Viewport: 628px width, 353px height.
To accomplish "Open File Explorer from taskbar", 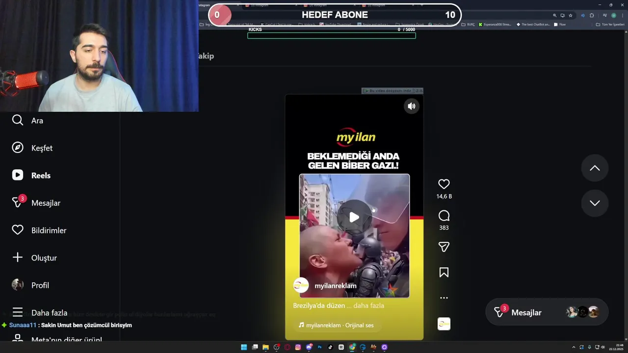I will [x=265, y=347].
